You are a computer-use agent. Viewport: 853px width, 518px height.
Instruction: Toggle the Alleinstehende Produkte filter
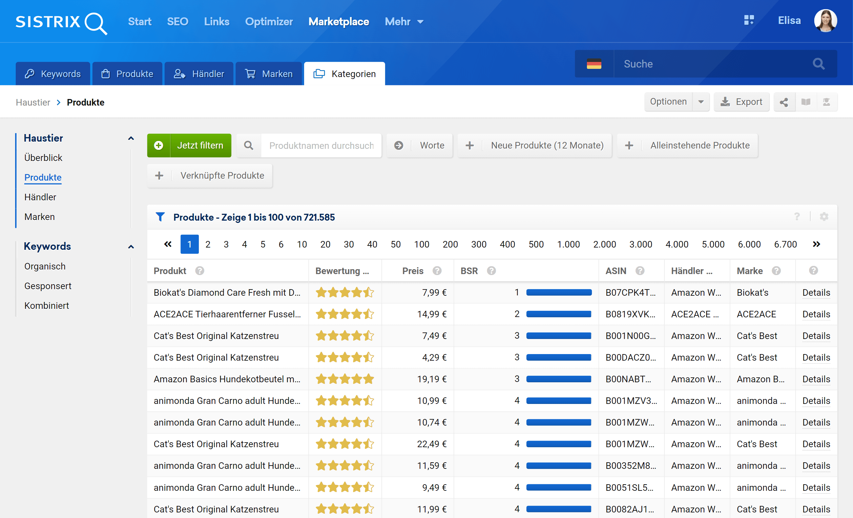[x=687, y=146]
